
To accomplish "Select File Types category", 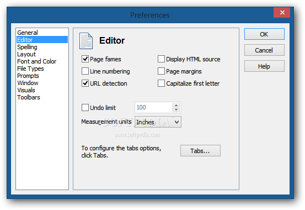I will click(x=42, y=69).
